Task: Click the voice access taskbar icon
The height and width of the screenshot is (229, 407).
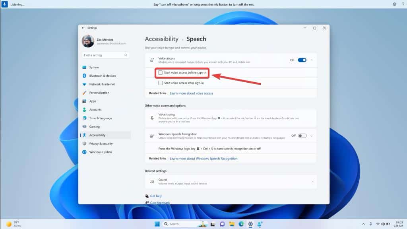Action: coord(260,224)
